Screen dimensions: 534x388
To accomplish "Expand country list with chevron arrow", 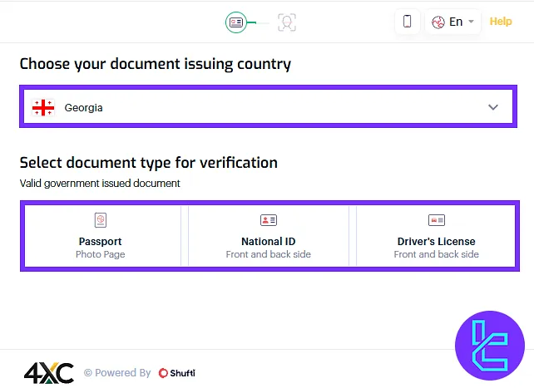I will [492, 107].
